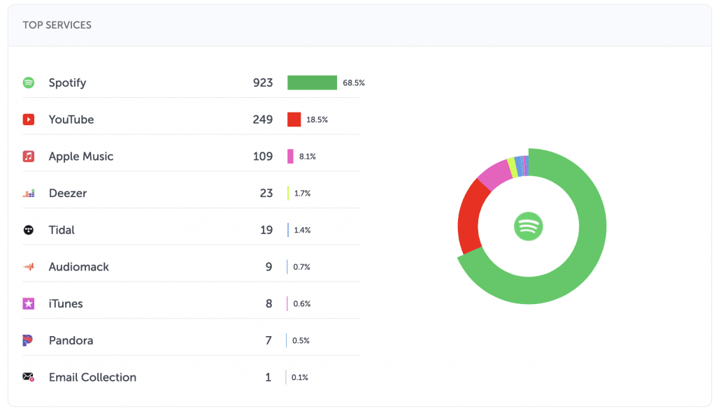Click Pandora's count value 7
Viewport: 716px width, 413px height.
click(268, 340)
